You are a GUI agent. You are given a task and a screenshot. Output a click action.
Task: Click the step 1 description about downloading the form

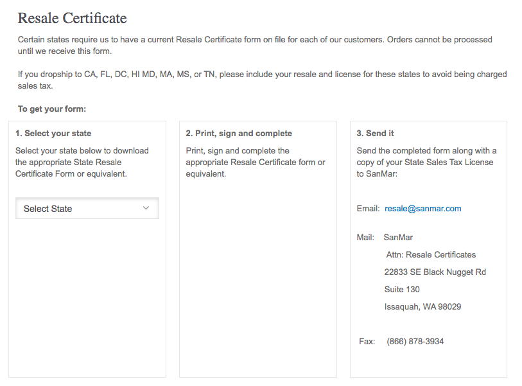pos(82,162)
